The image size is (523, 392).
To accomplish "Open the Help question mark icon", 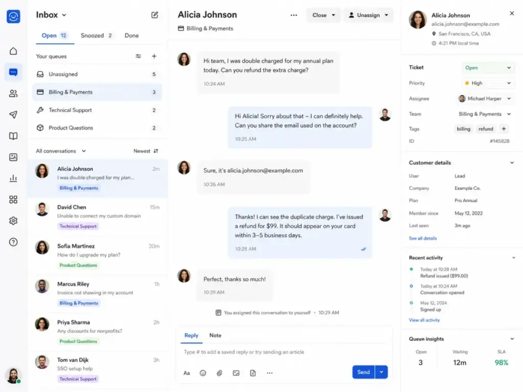I will click(13, 242).
